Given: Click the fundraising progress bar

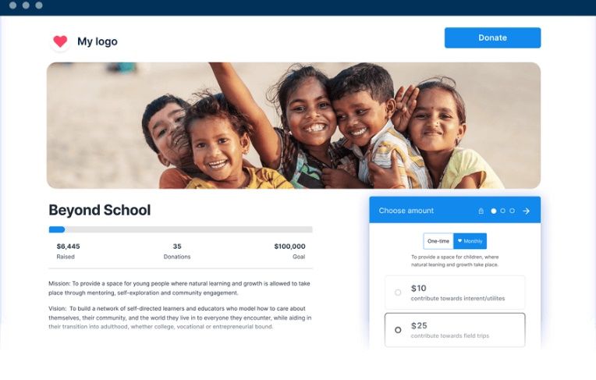Looking at the screenshot, I should pos(180,229).
